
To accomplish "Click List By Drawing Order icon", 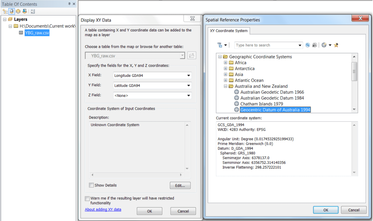I will click(5, 11).
